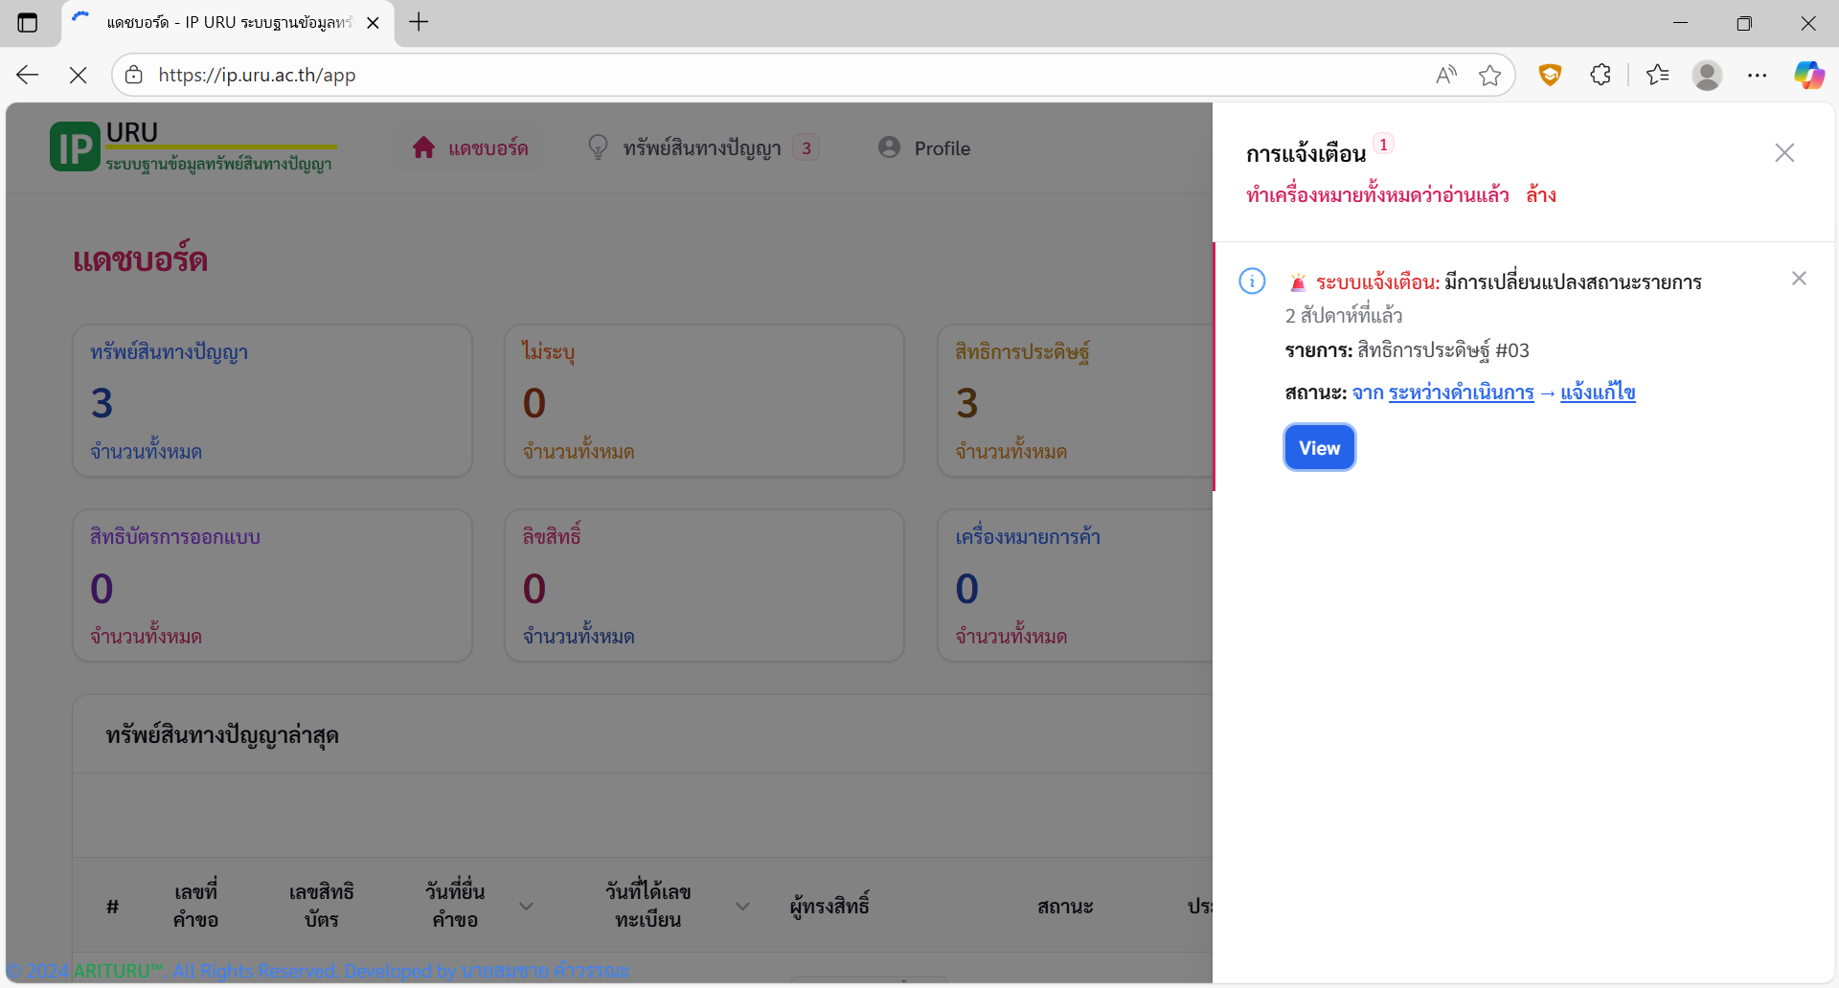Screen dimensions: 1839x988
Task: Go to Profile page
Action: click(x=924, y=148)
